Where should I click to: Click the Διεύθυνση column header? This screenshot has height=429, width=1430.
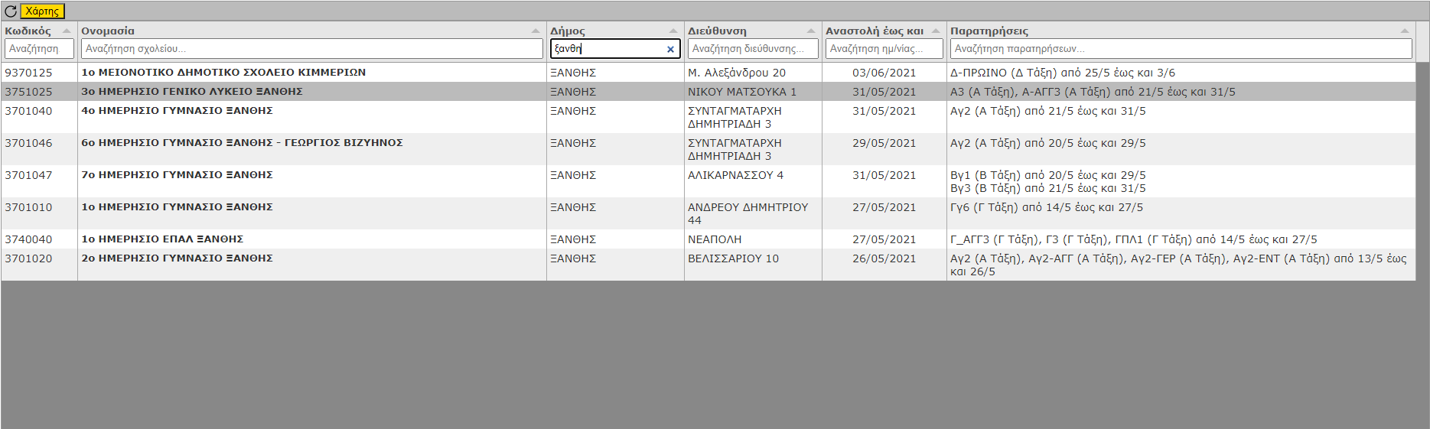coord(717,31)
